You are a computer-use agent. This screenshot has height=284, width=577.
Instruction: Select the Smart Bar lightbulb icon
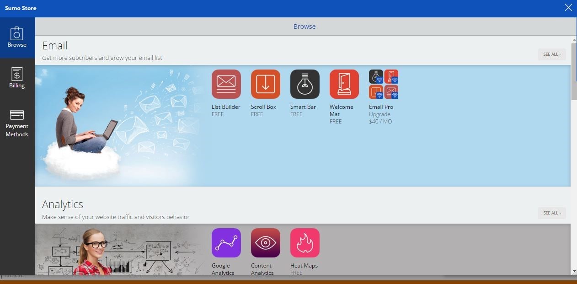click(x=305, y=84)
